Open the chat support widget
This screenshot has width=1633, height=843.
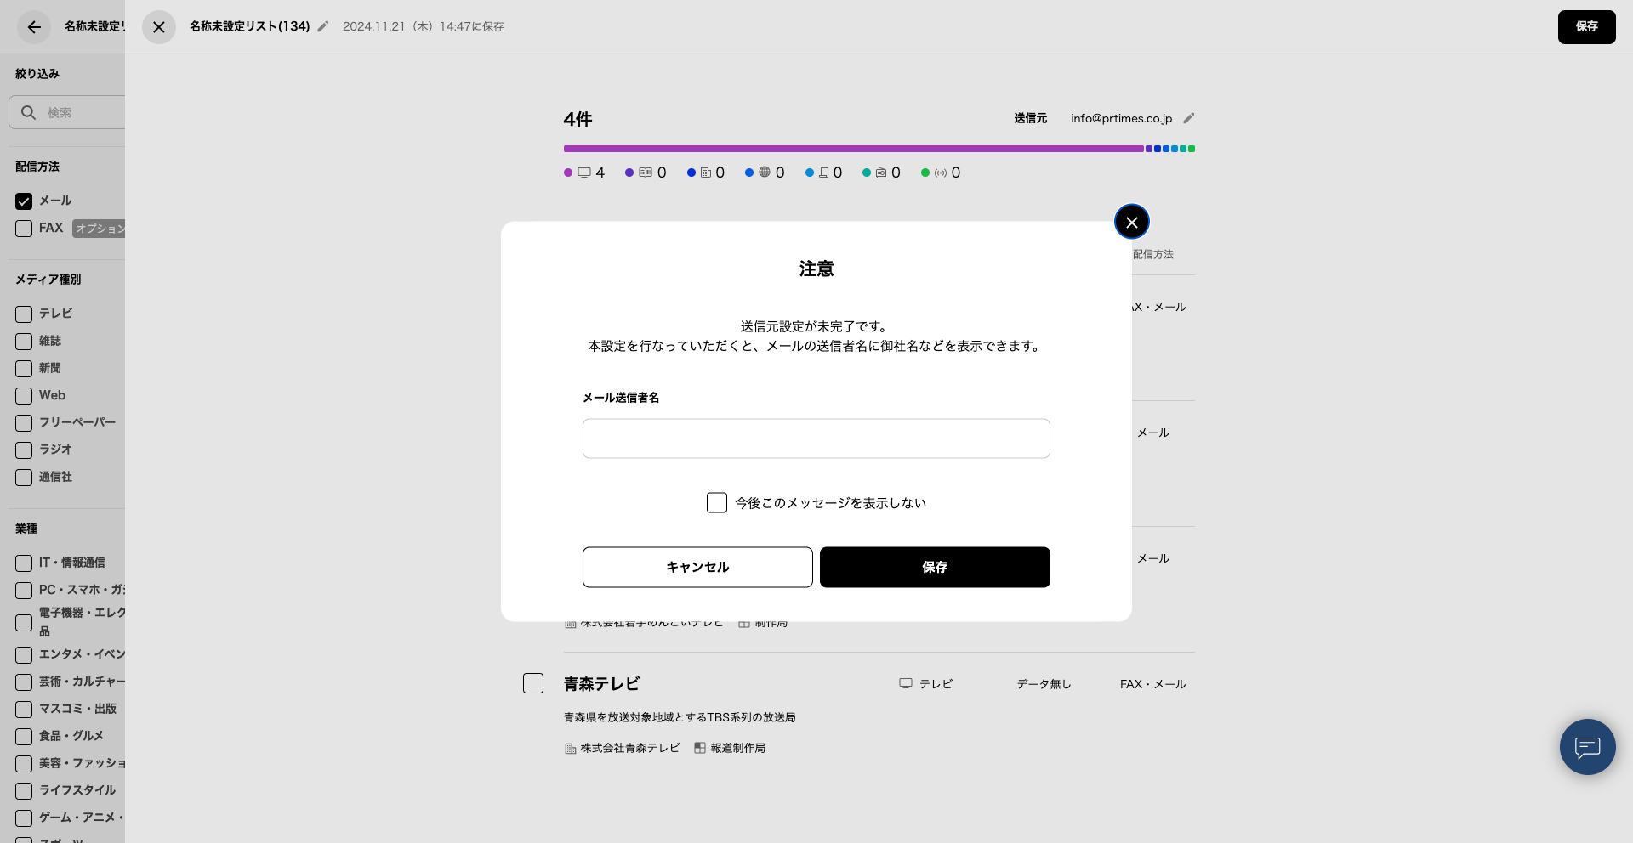pyautogui.click(x=1587, y=747)
